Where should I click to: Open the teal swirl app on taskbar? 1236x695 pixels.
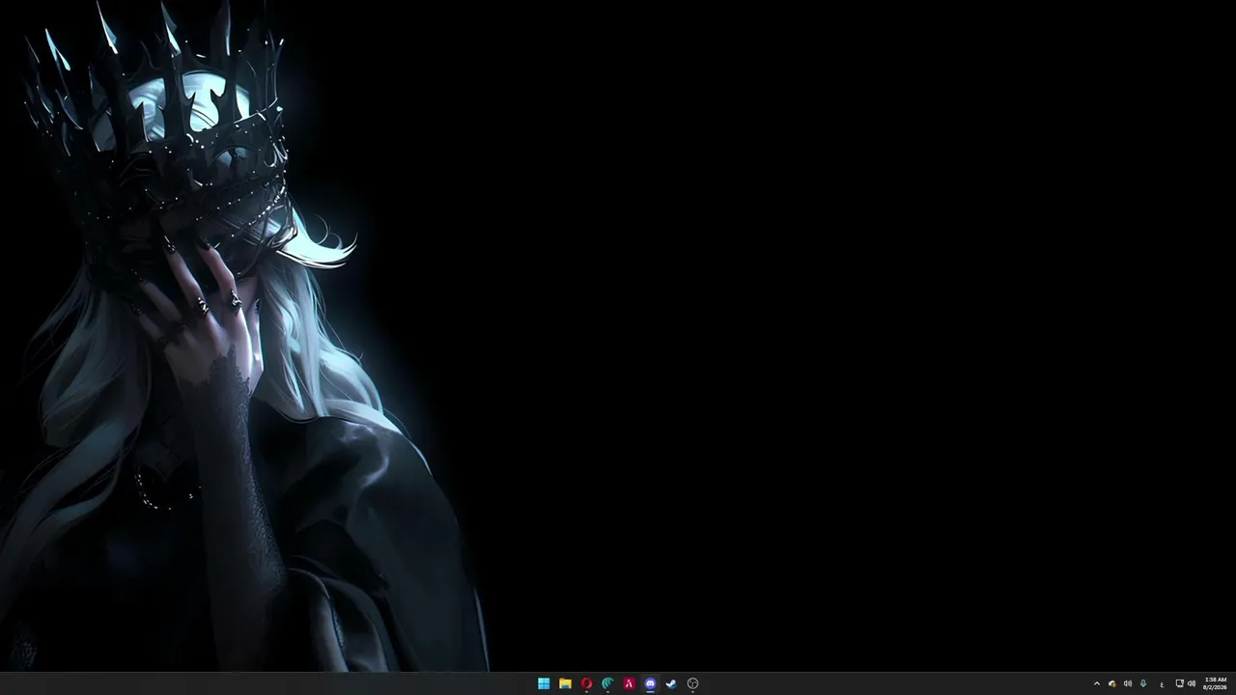pos(607,683)
